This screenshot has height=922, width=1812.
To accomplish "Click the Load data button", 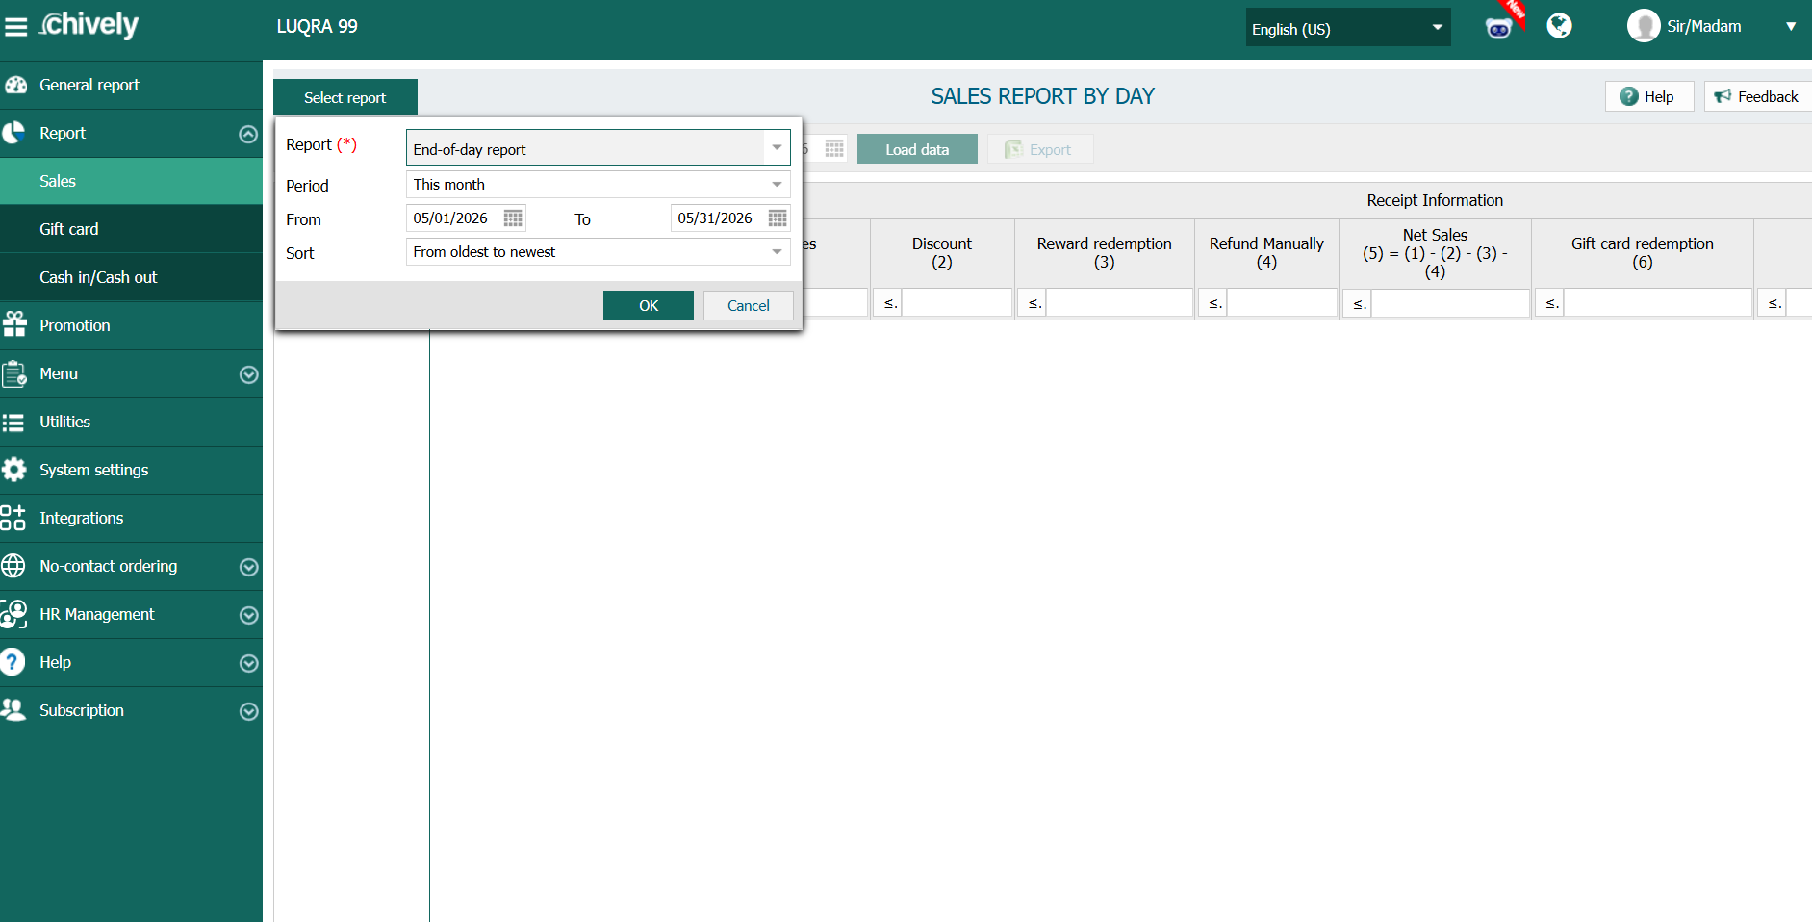I will 917,149.
